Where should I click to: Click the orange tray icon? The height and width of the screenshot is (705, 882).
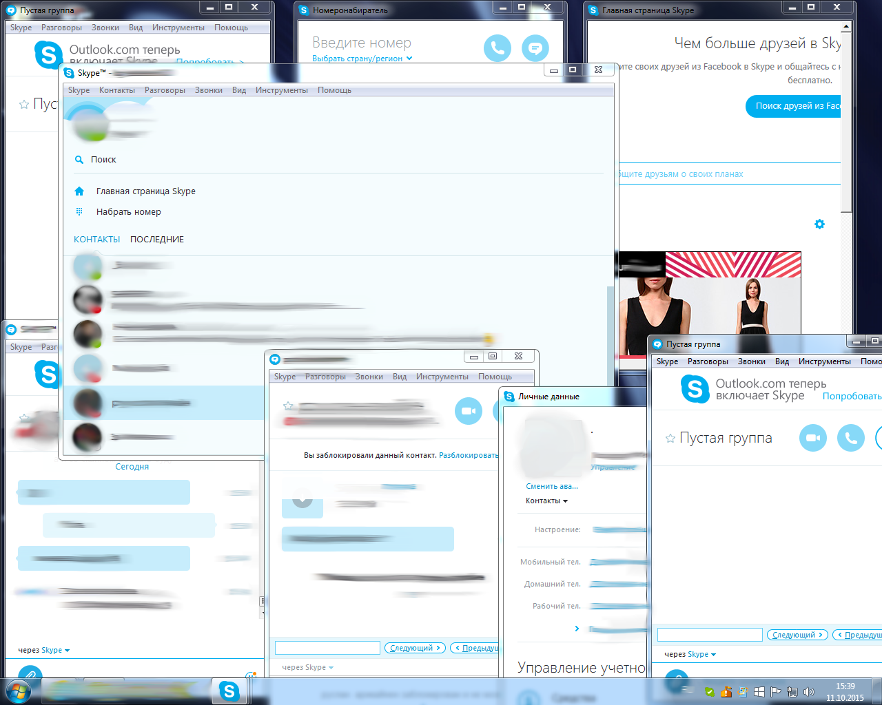pos(726,692)
